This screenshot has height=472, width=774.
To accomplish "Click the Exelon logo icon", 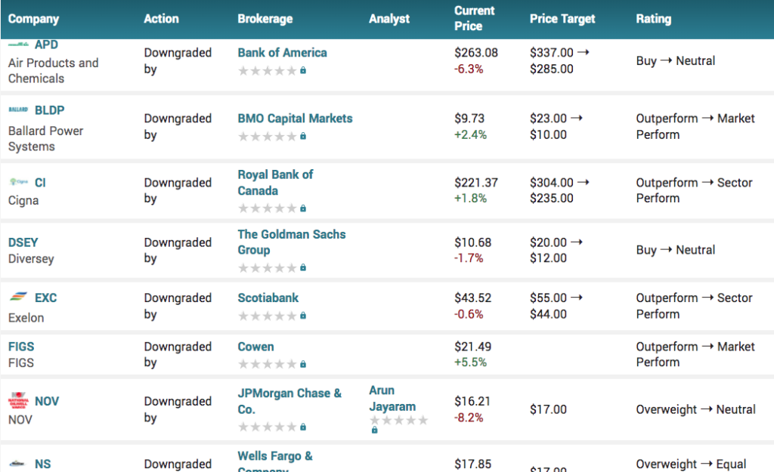I will (18, 297).
